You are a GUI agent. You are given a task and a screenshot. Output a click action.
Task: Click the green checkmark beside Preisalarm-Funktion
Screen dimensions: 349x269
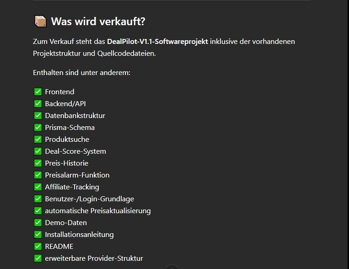tap(38, 175)
